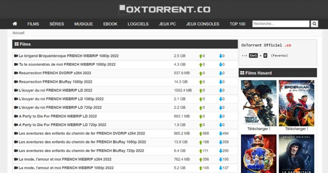The width and height of the screenshot is (328, 173).
Task: Click camera icon for Tu te souviendras de moi
Action: pos(16,64)
